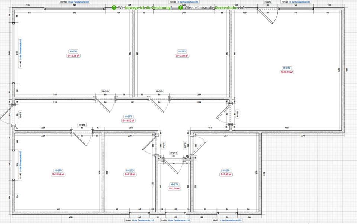Click the H=270 ceiling label above S=15.64 m²
The image size is (357, 224).
(74, 51)
